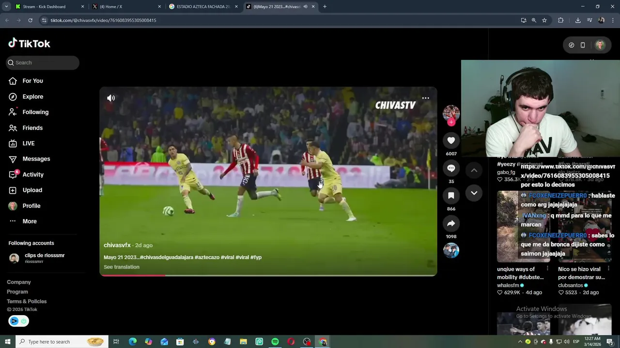The image size is (620, 348).
Task: Click the address bar URL
Action: (x=103, y=20)
